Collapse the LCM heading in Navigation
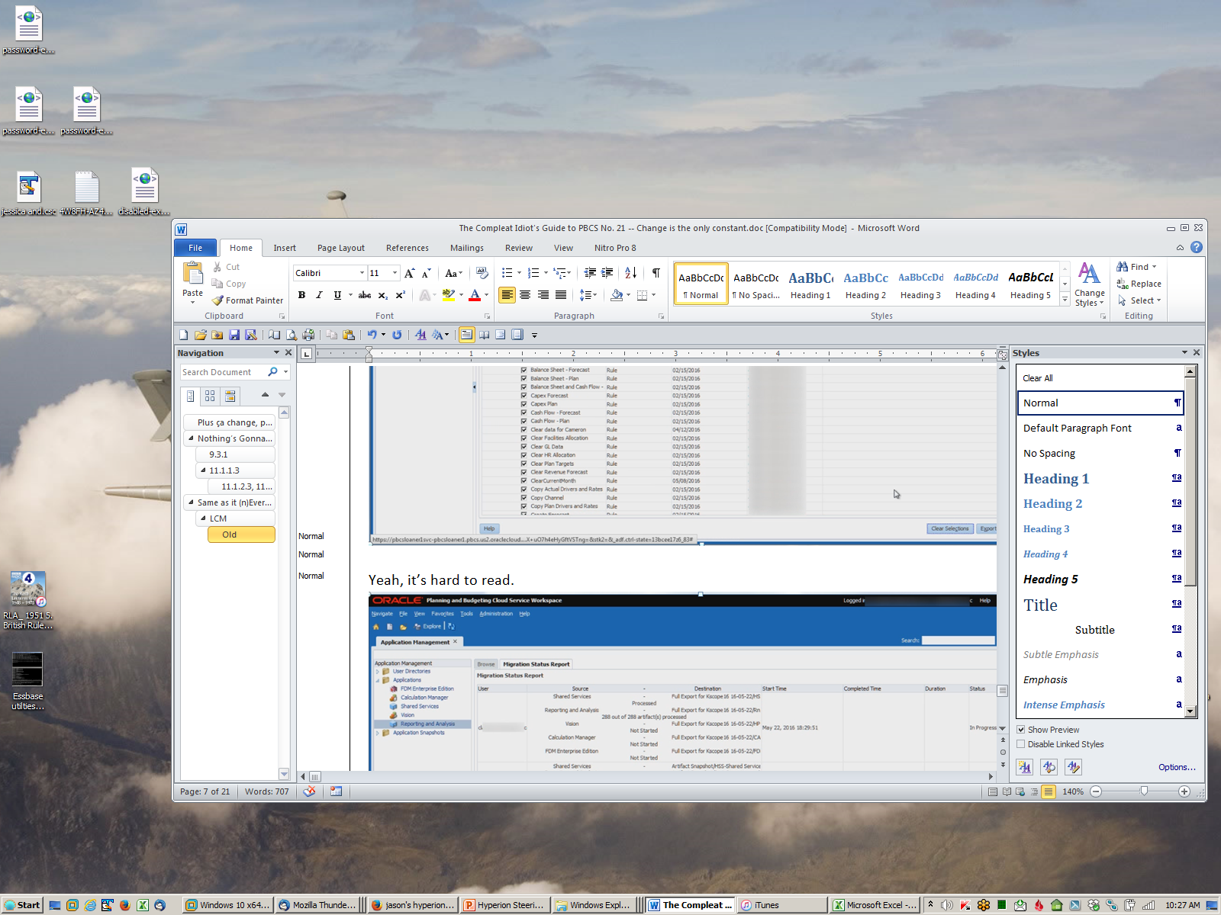The image size is (1221, 915). 203,518
